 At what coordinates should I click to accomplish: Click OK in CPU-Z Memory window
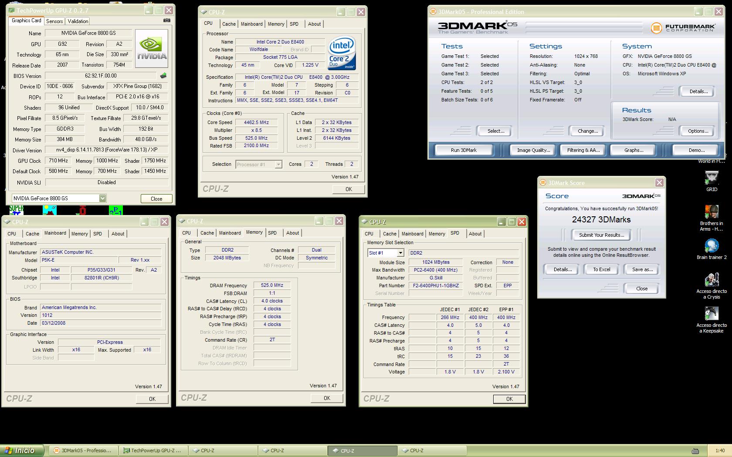327,398
